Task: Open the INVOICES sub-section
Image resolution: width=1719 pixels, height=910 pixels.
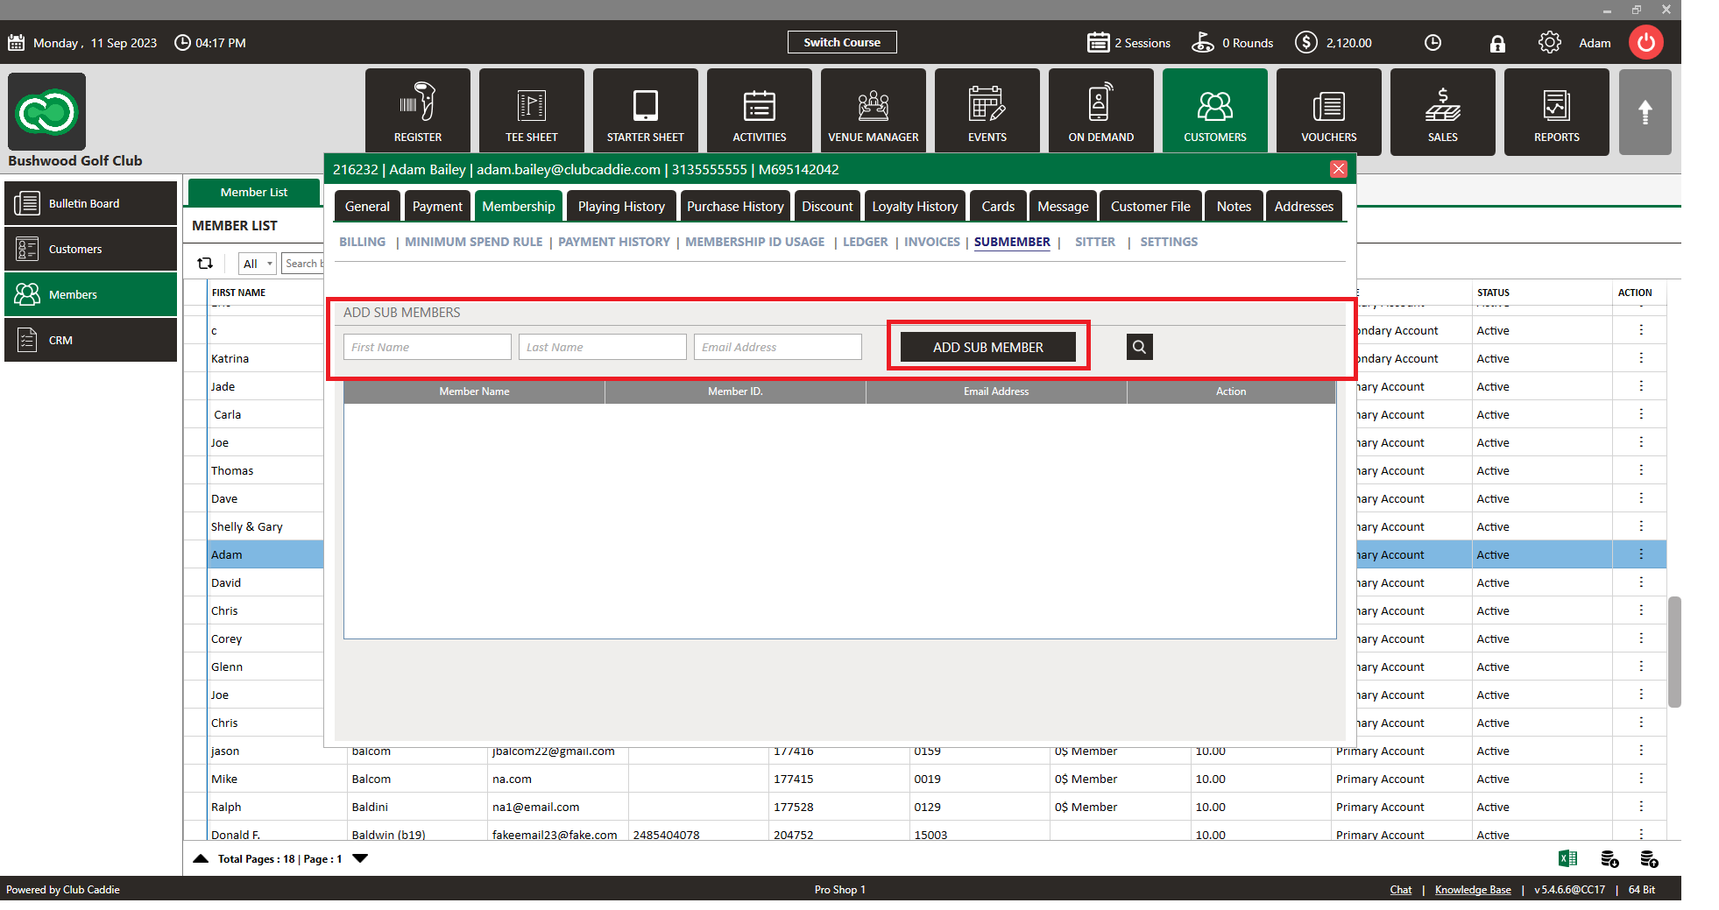Action: tap(932, 242)
